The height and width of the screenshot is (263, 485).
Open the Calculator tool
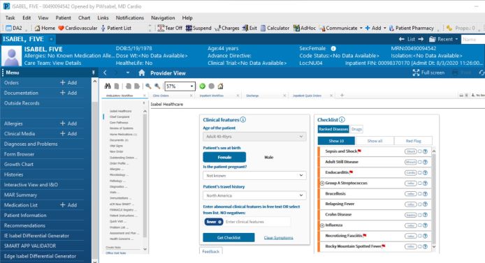tap(275, 28)
